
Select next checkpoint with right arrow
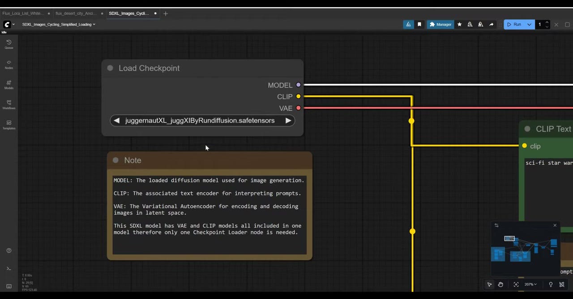[288, 120]
